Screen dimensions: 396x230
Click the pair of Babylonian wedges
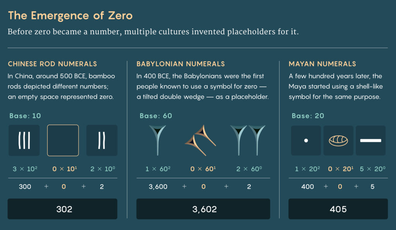tap(248, 140)
